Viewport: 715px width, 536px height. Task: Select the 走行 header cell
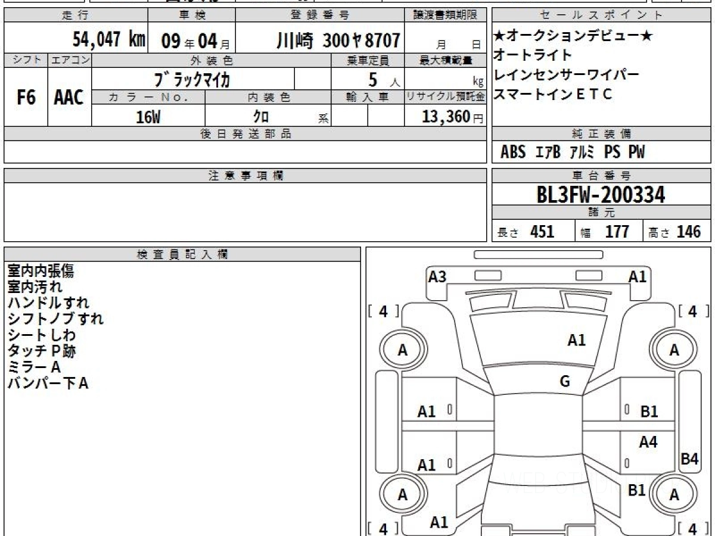tap(76, 15)
